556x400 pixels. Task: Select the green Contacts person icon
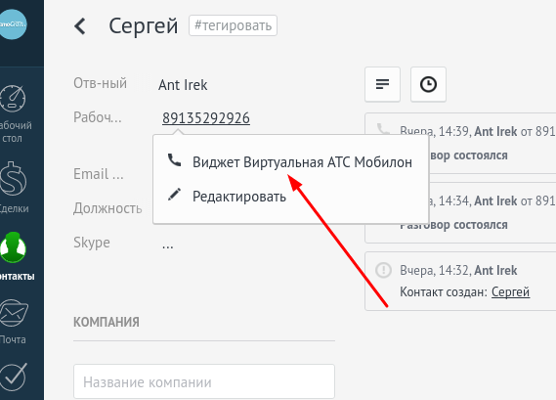click(x=13, y=247)
